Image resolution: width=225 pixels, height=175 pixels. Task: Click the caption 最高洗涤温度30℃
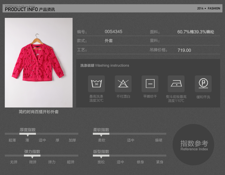96,98
